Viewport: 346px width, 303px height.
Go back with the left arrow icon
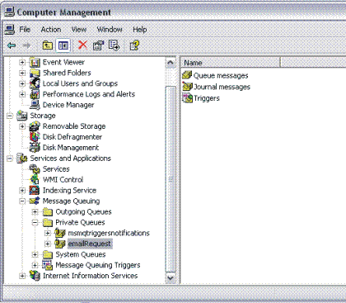tap(12, 45)
